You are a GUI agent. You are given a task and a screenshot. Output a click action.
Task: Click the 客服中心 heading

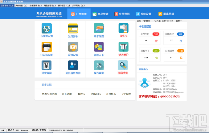[x=143, y=69]
